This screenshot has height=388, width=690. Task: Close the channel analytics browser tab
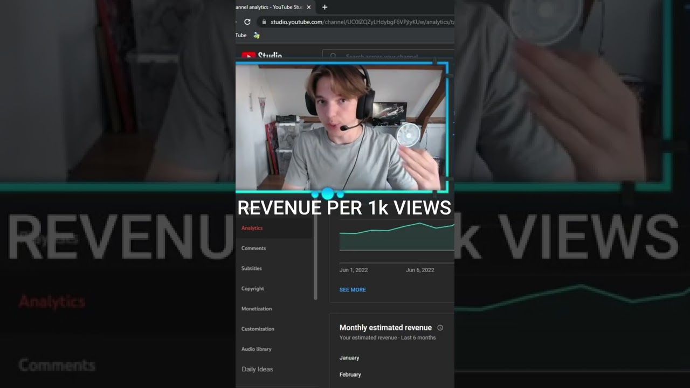[x=309, y=8]
